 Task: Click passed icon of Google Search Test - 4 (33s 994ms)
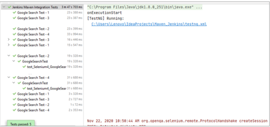click(x=14, y=34)
